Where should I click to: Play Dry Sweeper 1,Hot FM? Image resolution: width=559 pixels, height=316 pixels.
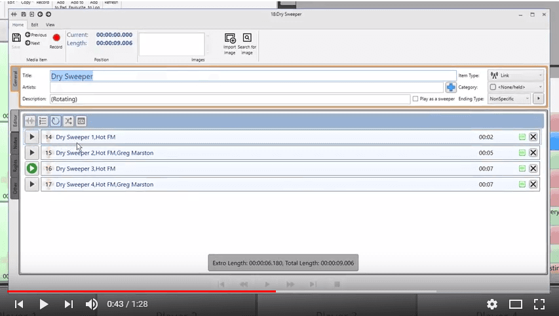31,137
